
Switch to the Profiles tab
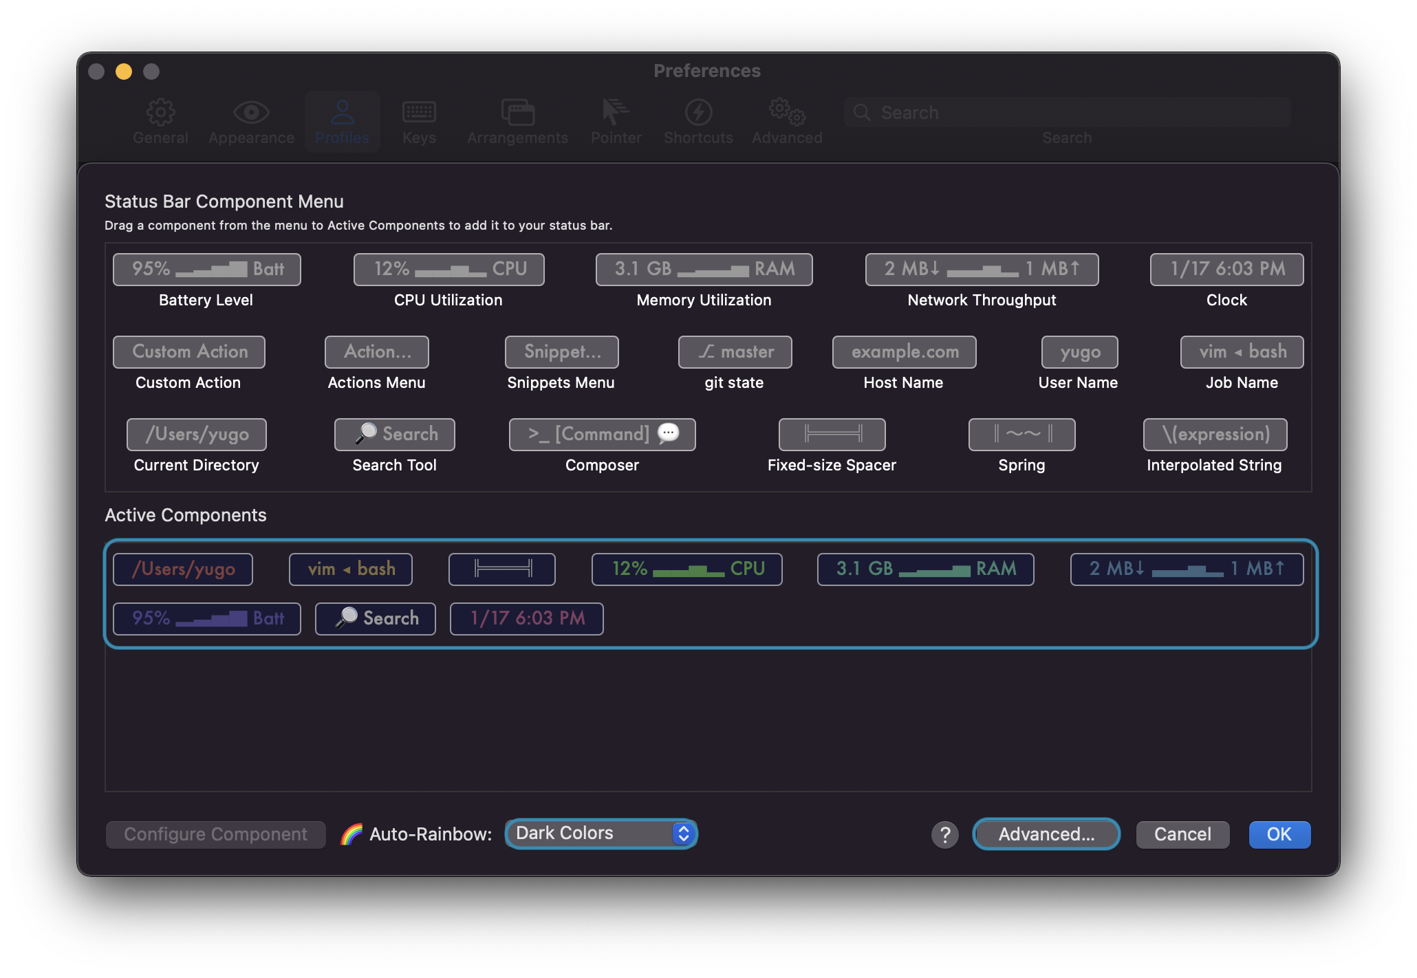click(x=342, y=121)
